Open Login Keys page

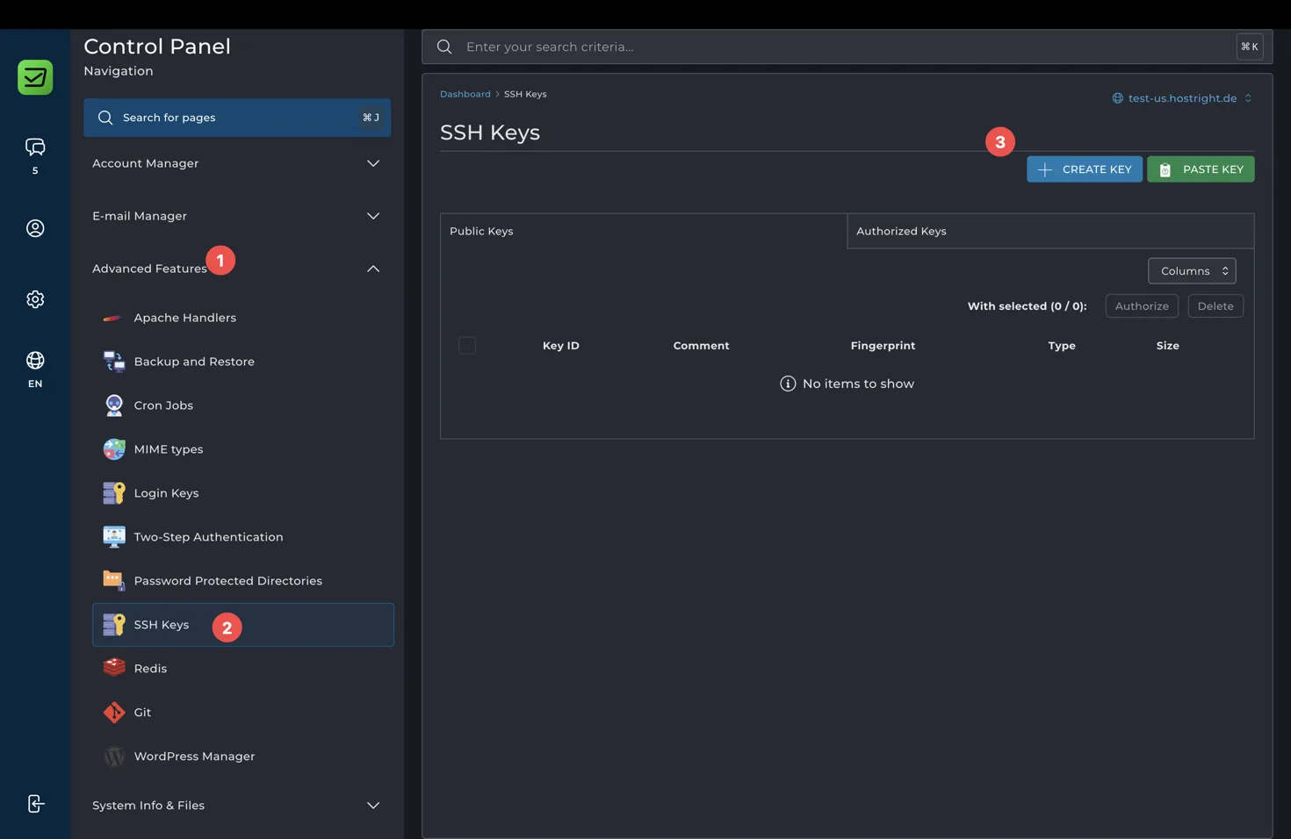pos(243,493)
